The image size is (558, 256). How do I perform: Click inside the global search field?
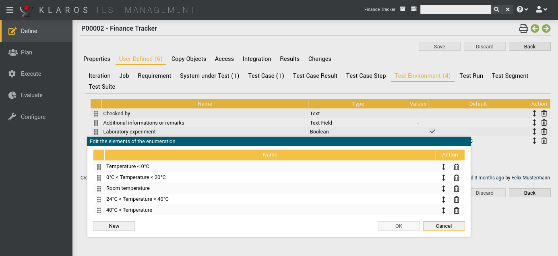click(455, 9)
